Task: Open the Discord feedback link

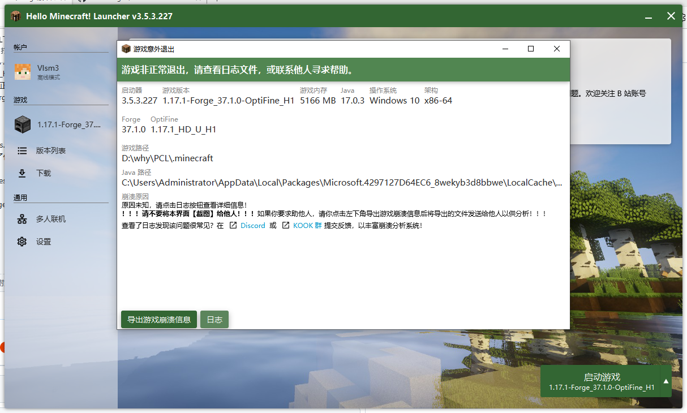Action: [252, 225]
